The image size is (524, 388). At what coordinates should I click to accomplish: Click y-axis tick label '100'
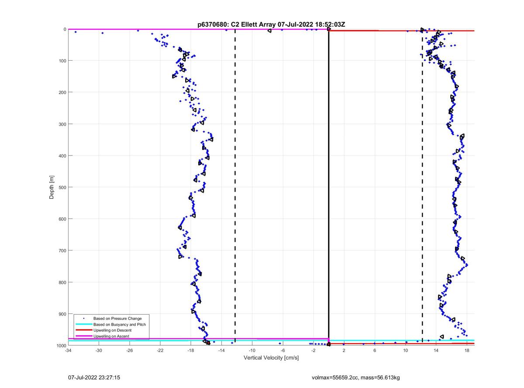(x=62, y=61)
